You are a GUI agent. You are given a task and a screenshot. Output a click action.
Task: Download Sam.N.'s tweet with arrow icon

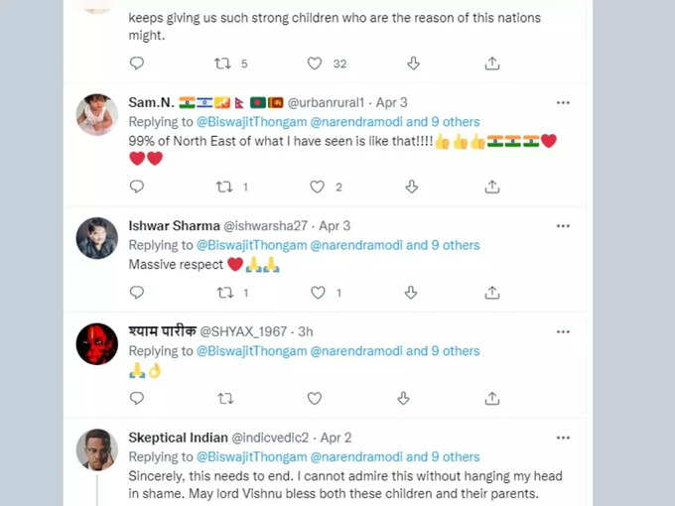coord(412,187)
